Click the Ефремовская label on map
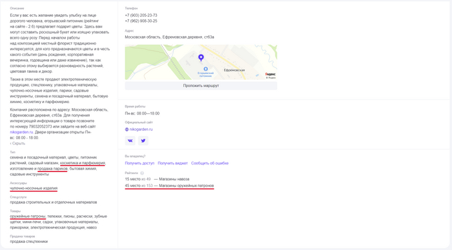Image resolution: width=452 pixels, height=250 pixels. [234, 70]
